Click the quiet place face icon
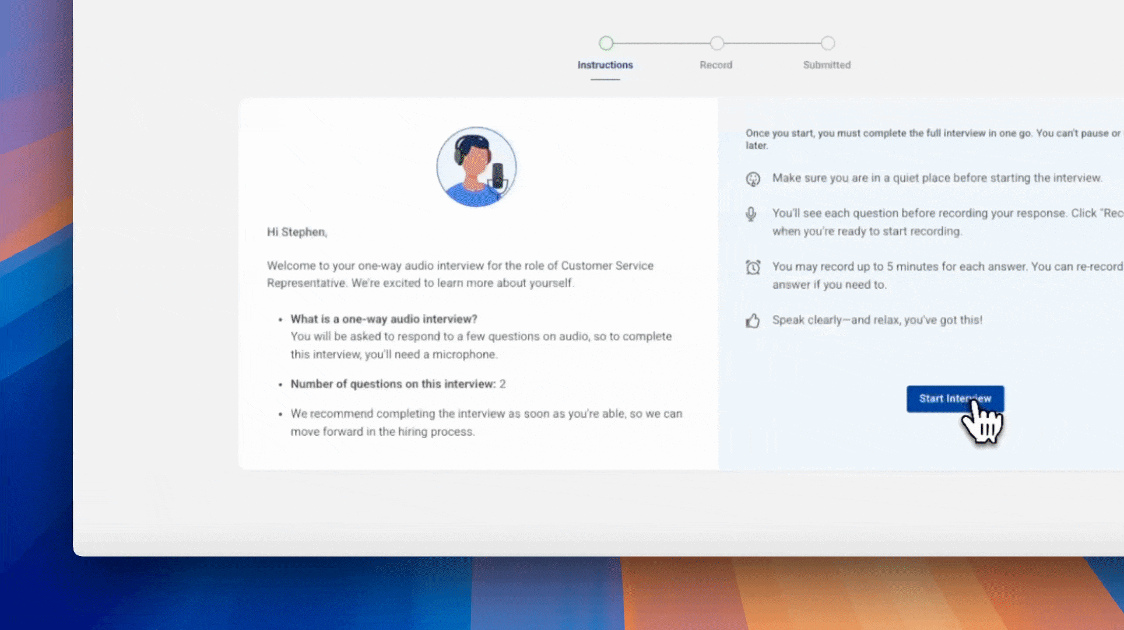 tap(753, 179)
